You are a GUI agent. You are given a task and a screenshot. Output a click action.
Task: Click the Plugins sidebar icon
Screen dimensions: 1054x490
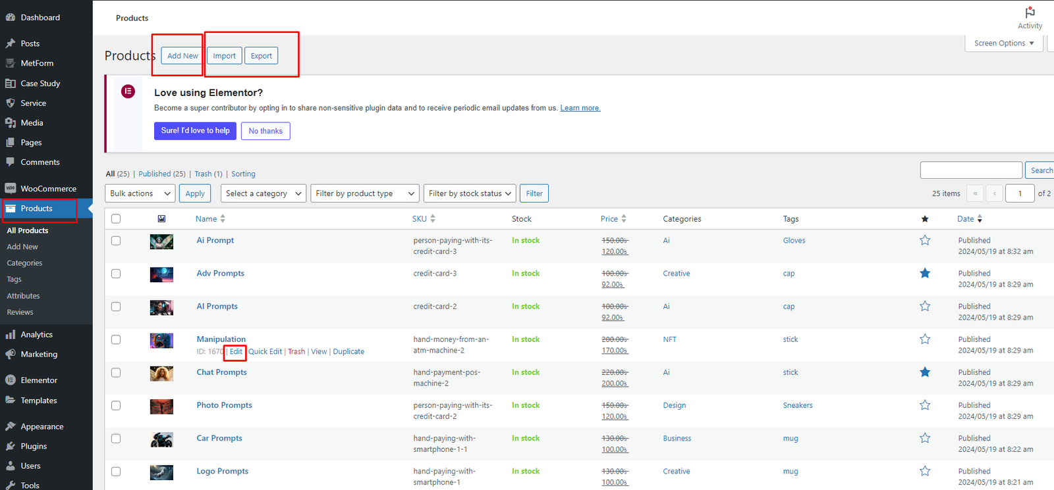pyautogui.click(x=11, y=446)
